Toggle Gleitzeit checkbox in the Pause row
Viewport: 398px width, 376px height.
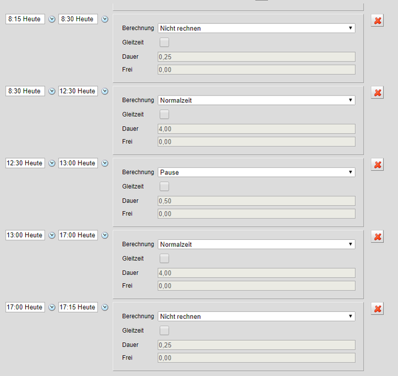point(164,186)
